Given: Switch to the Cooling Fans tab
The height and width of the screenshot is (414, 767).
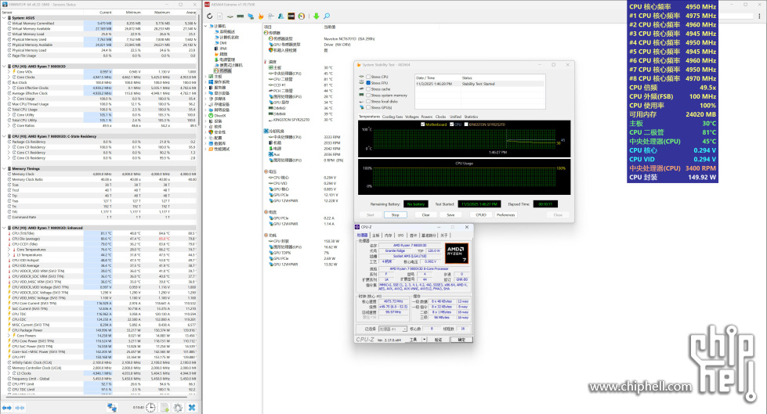Looking at the screenshot, I should point(393,116).
